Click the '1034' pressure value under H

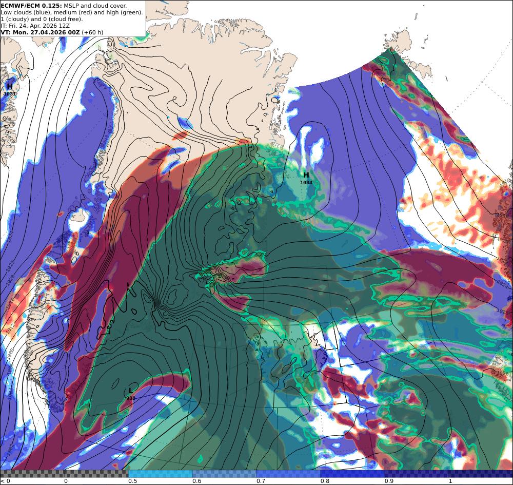point(306,183)
